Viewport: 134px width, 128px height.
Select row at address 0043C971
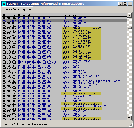click(65, 48)
